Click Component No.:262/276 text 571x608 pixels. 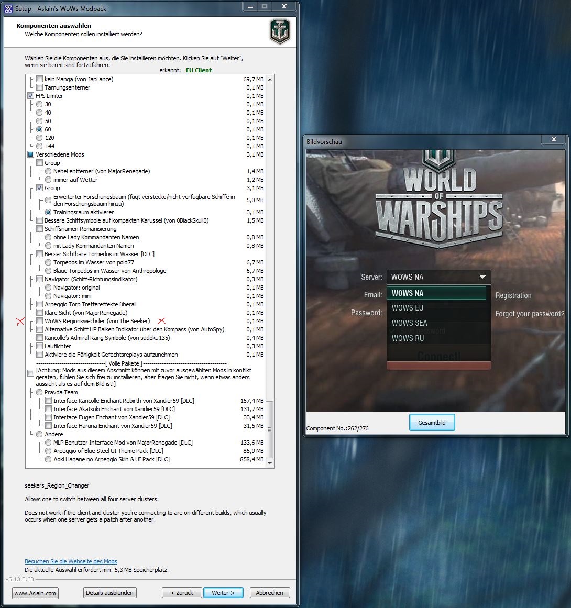(x=337, y=428)
